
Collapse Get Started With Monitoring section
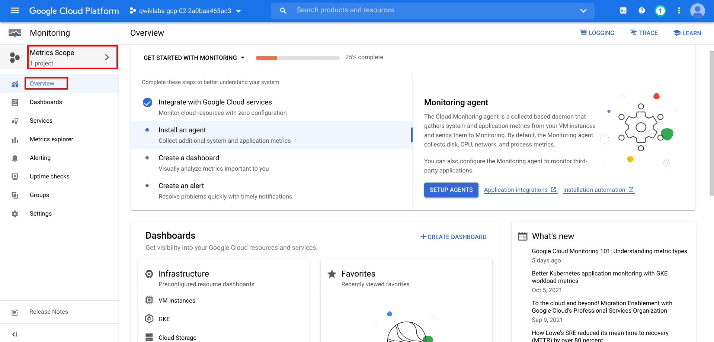(194, 58)
